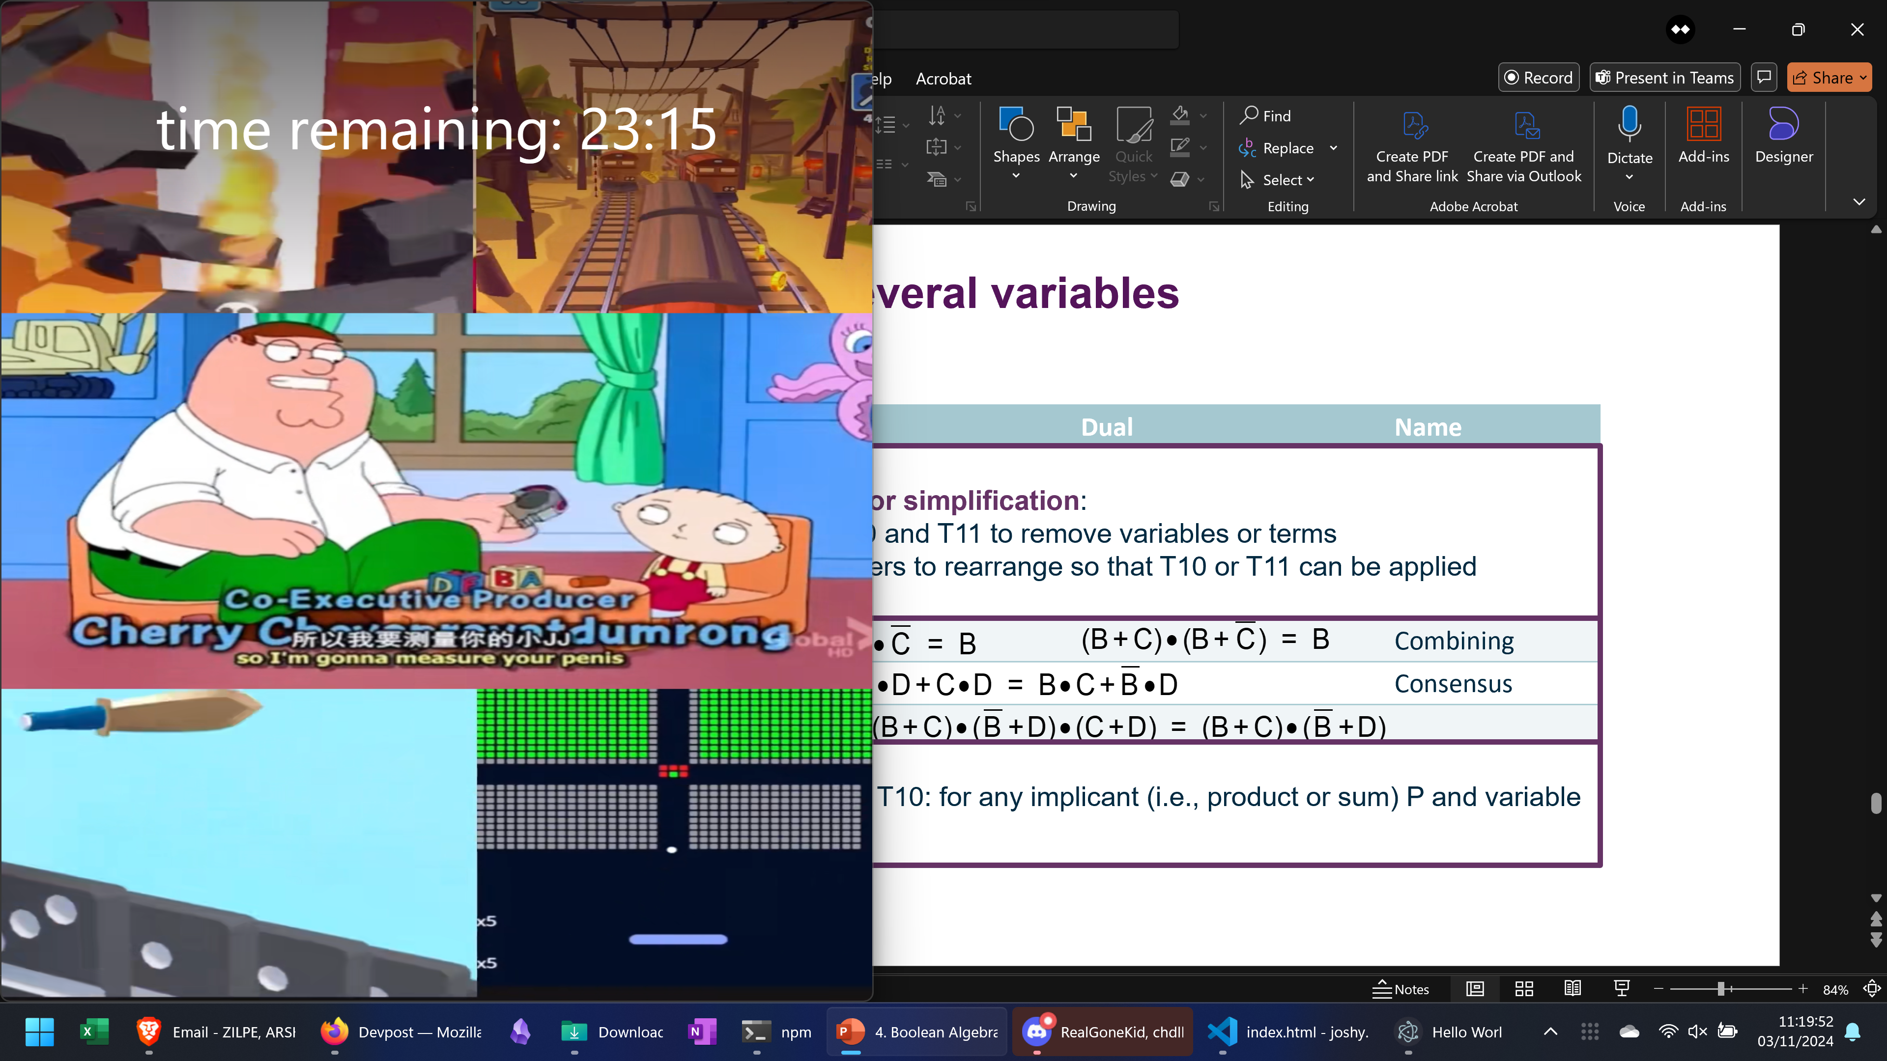Click the Dictate microphone icon
1887x1061 pixels.
coord(1629,124)
